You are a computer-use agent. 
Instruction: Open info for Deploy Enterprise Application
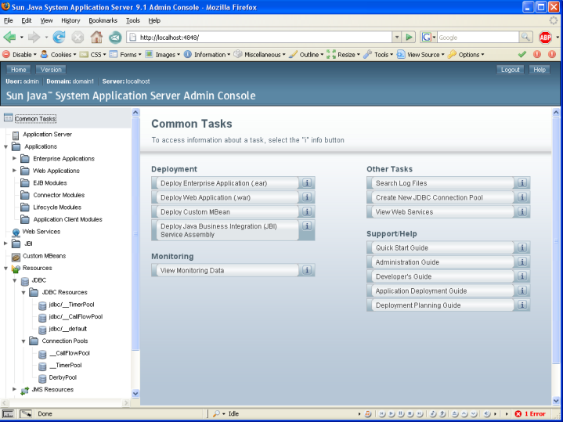coord(307,182)
